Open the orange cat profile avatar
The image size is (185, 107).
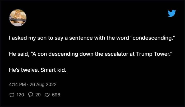(x=18, y=18)
